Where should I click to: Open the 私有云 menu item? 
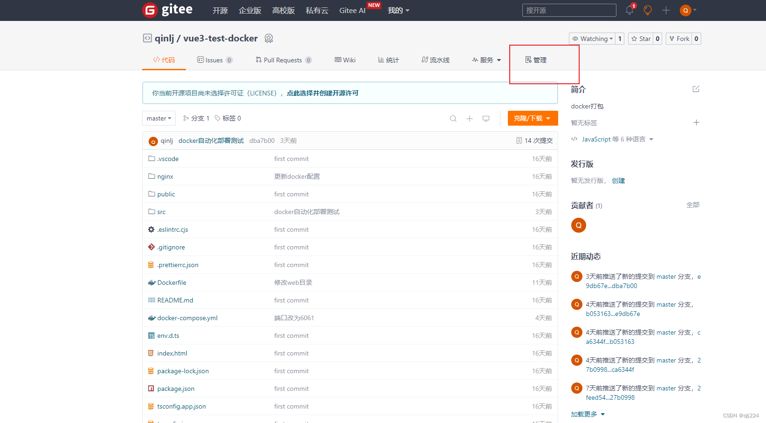pyautogui.click(x=317, y=10)
